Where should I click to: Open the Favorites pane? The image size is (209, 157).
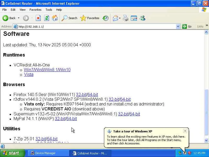(x=90, y=18)
